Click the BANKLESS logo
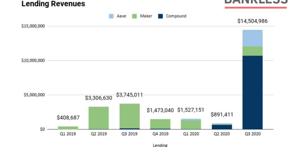This screenshot has width=295, height=147. tap(256, 2)
